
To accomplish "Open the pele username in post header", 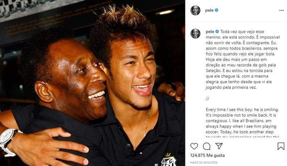I will (x=209, y=10).
